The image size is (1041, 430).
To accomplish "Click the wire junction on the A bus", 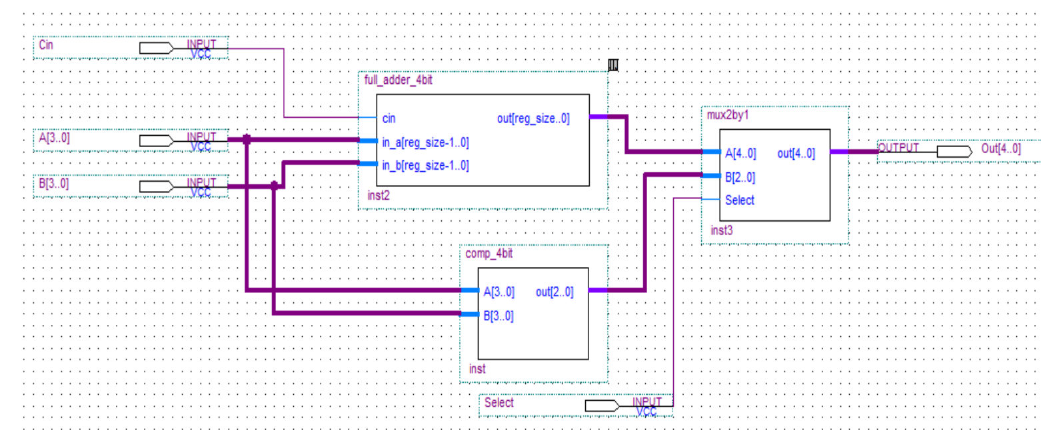I will click(x=247, y=139).
